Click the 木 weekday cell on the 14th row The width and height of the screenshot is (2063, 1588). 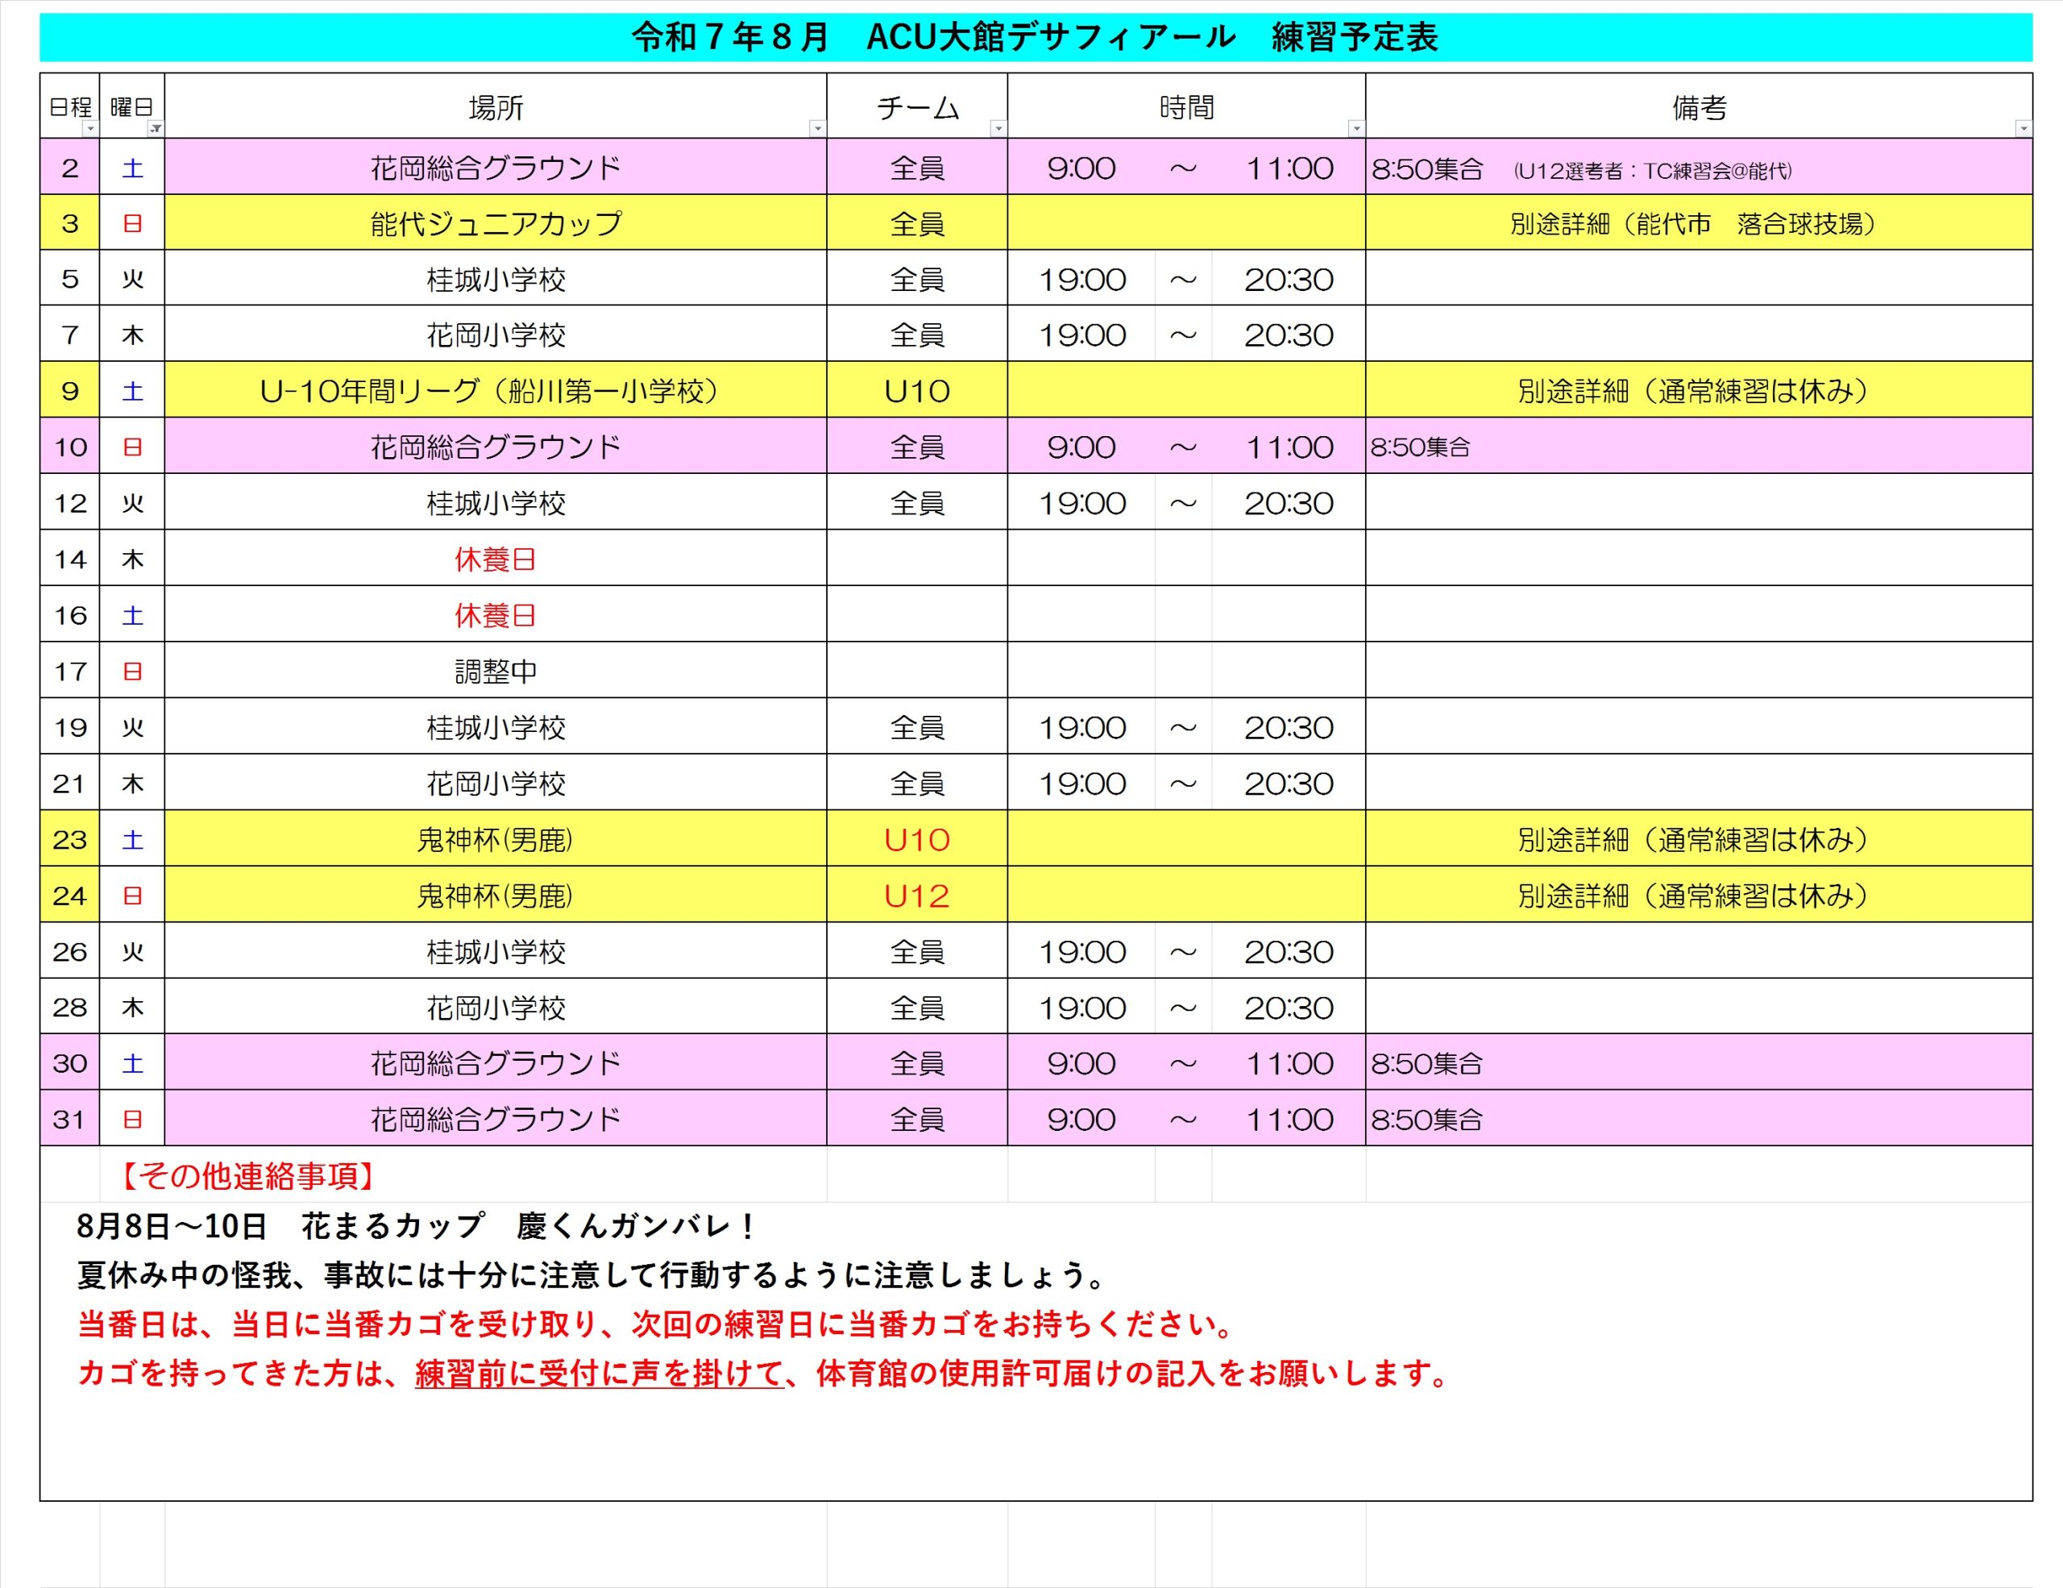click(x=132, y=559)
